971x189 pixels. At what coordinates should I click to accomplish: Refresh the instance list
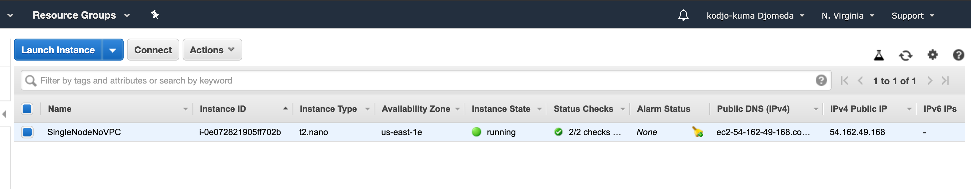[x=905, y=55]
